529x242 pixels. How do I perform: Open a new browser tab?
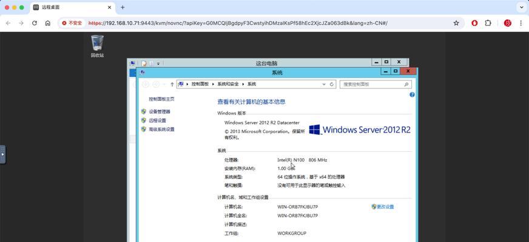click(x=123, y=7)
